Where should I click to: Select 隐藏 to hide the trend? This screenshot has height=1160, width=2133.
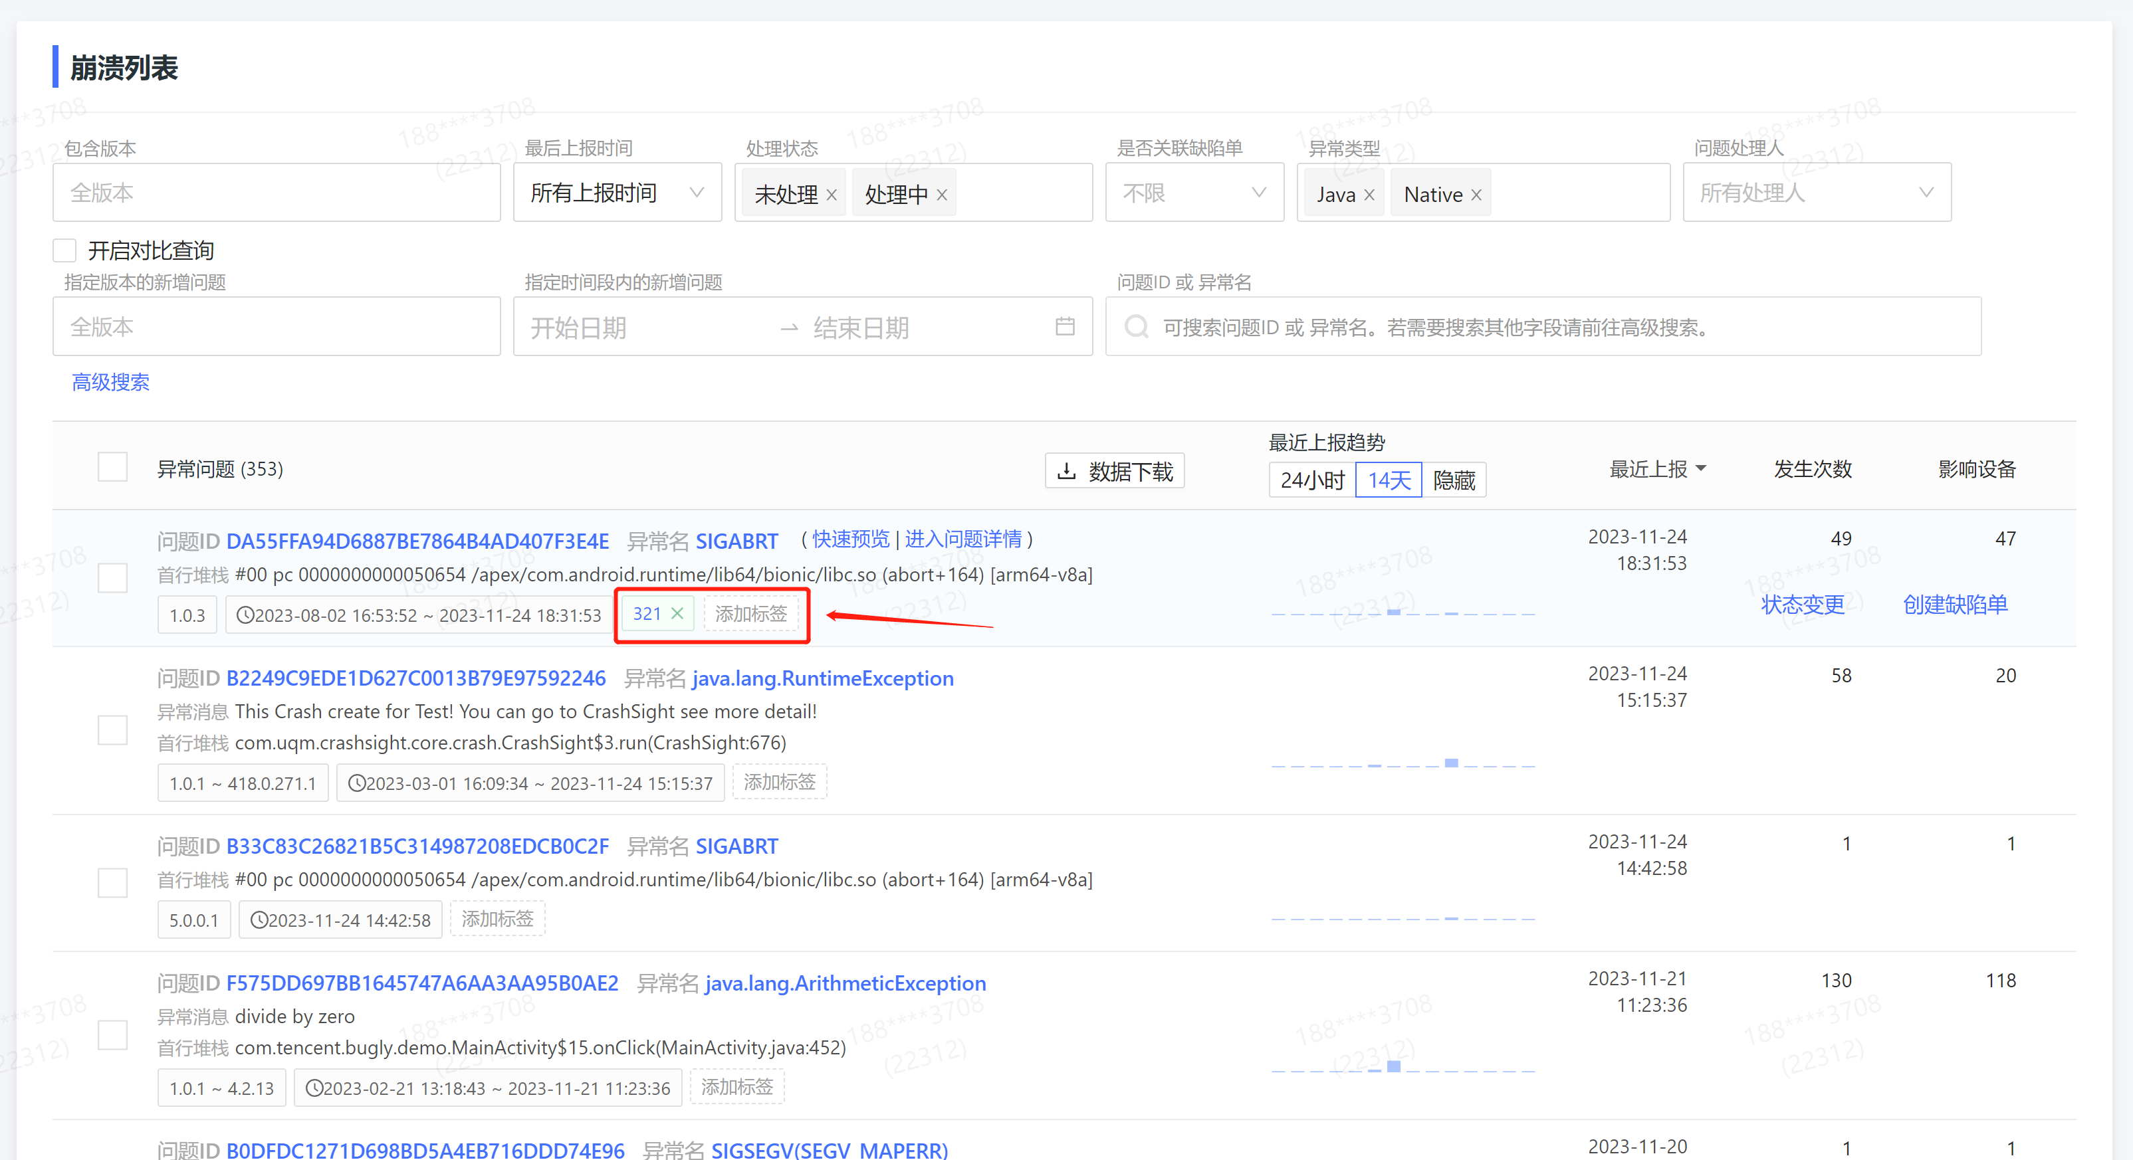1454,480
